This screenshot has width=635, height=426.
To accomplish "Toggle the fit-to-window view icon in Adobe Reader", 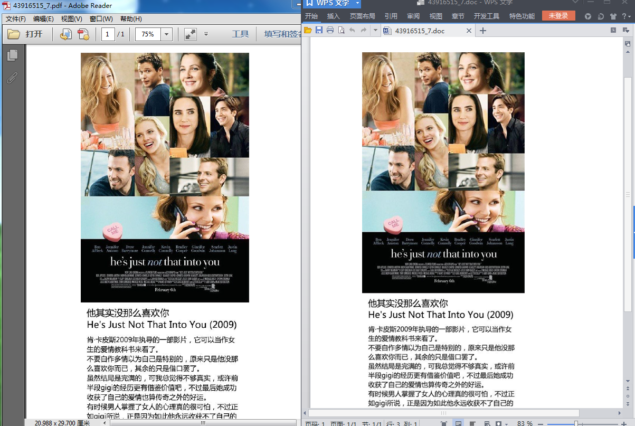I will [190, 34].
